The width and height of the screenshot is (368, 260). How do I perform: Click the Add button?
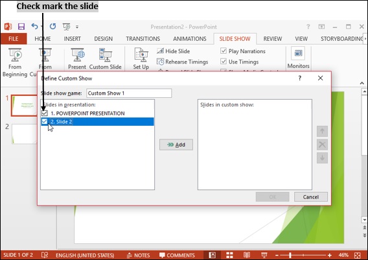tap(176, 145)
